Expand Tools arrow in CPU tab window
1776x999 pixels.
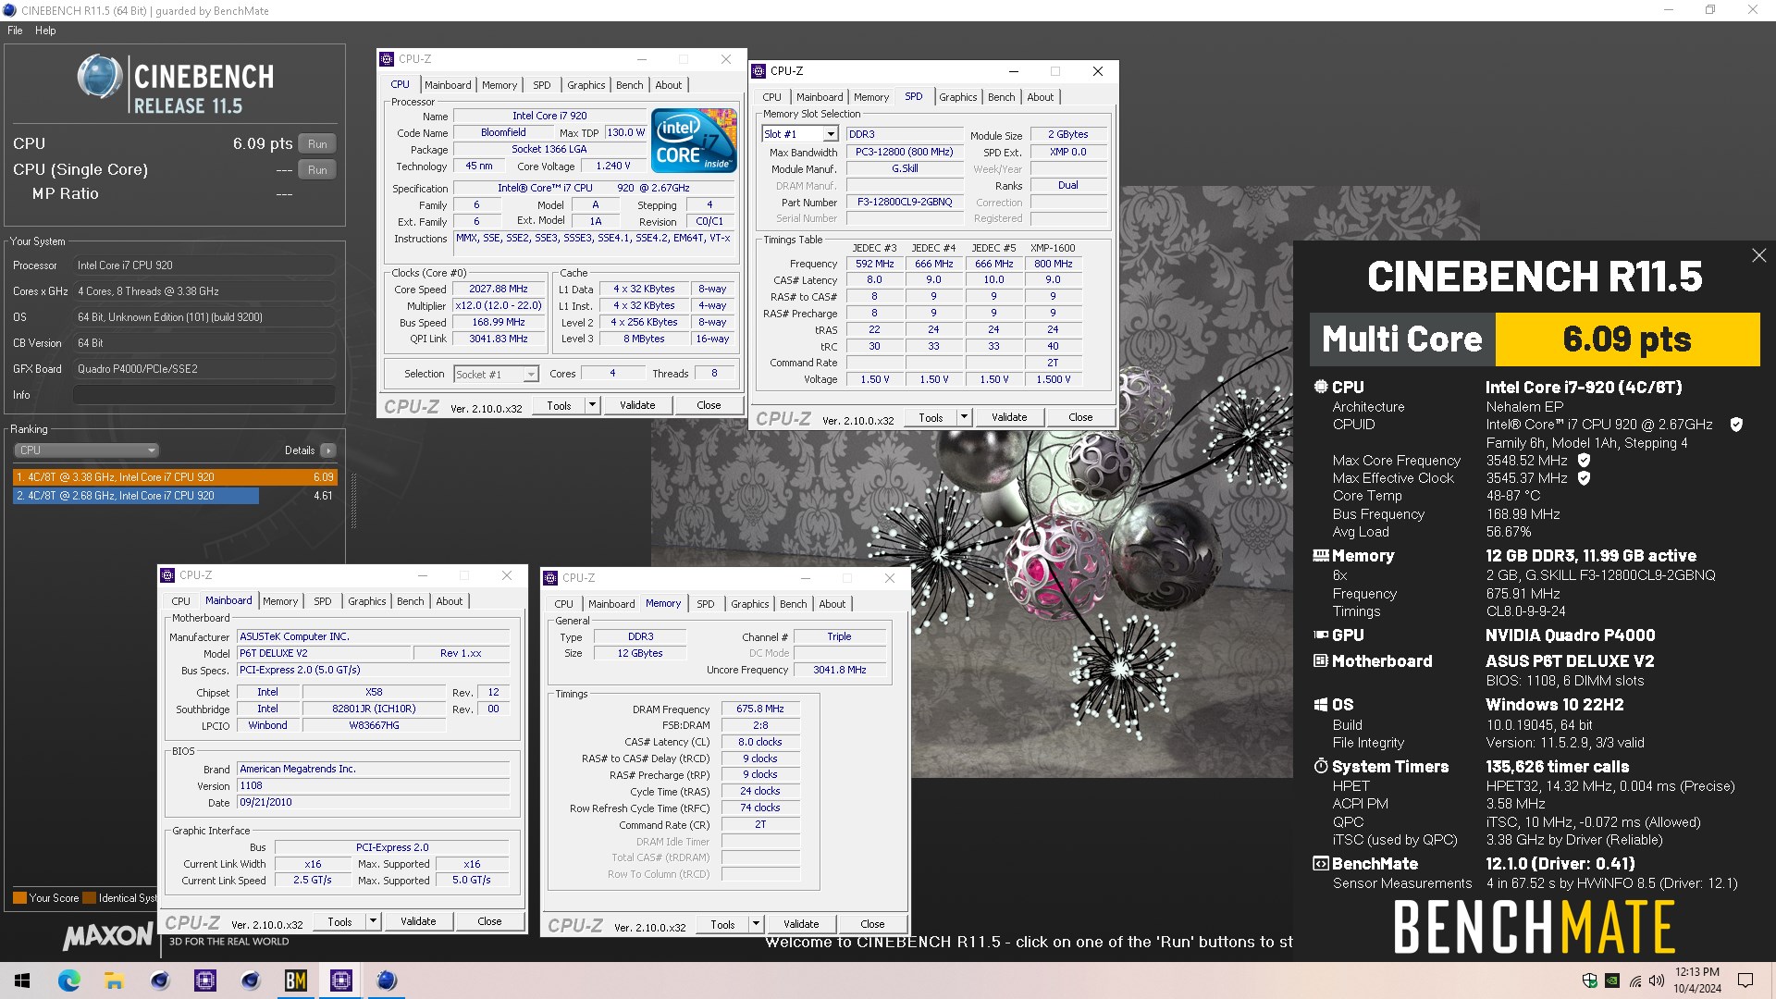point(592,405)
